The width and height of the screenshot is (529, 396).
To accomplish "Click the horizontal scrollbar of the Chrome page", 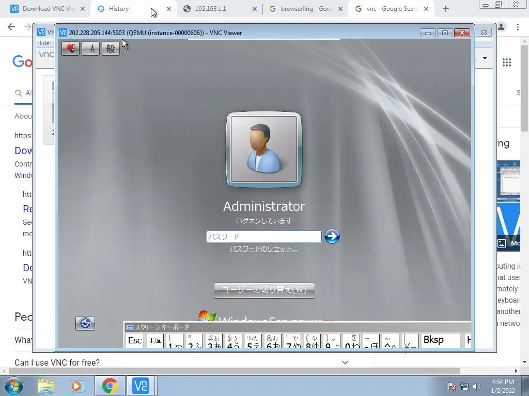I will 235,371.
